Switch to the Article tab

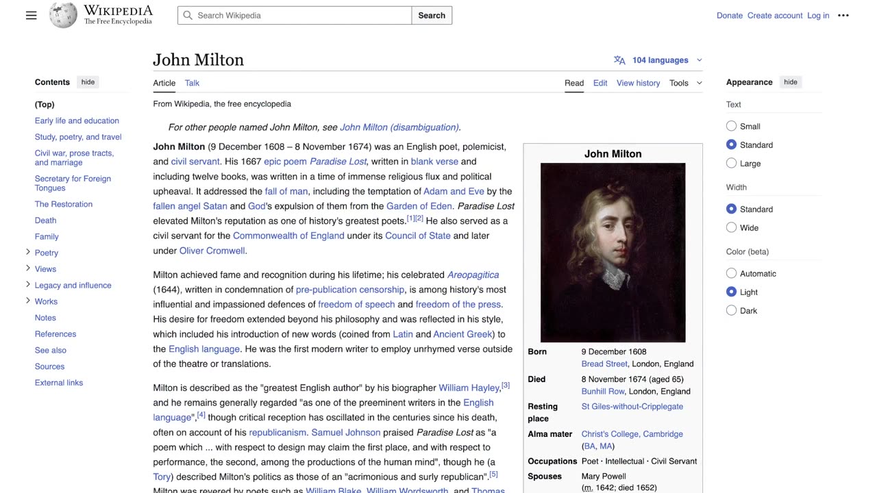tap(164, 83)
